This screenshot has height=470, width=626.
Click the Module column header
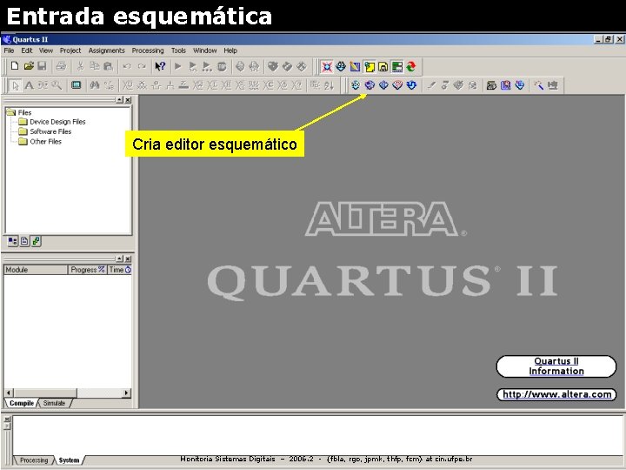click(x=36, y=270)
